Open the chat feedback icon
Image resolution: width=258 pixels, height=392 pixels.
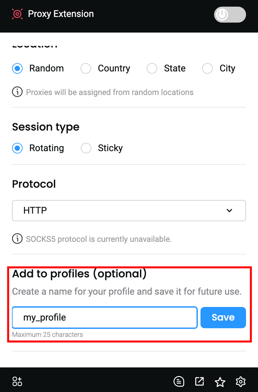(x=179, y=381)
